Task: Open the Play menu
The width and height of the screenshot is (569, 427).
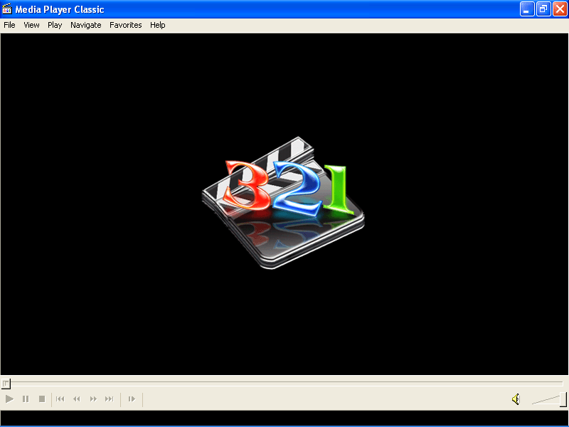Action: coord(55,25)
